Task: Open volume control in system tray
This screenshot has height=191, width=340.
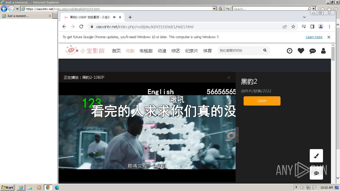Action: point(302,188)
